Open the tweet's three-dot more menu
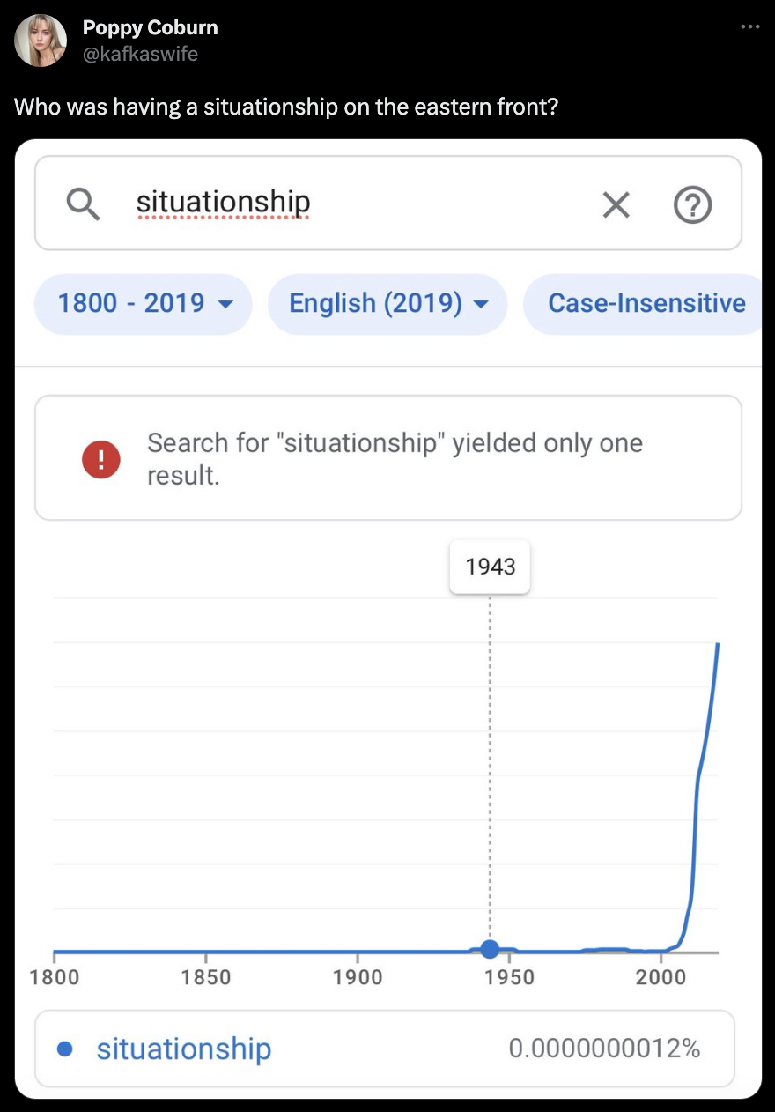This screenshot has width=775, height=1112. coord(749,26)
